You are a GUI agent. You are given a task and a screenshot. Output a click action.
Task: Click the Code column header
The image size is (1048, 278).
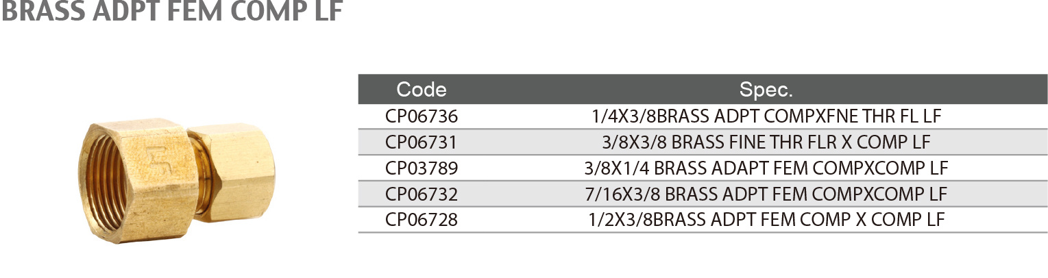click(x=422, y=89)
